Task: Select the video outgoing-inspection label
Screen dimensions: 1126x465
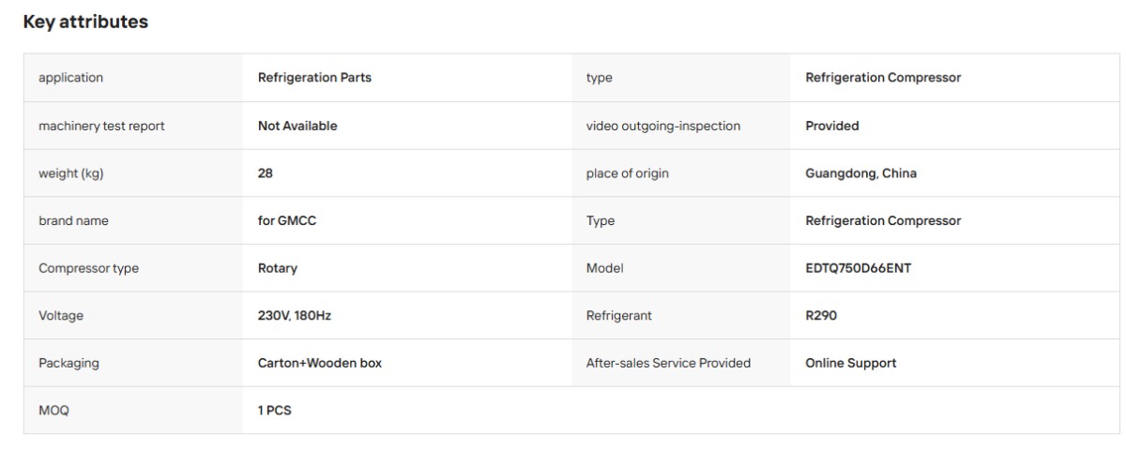Action: [x=663, y=126]
